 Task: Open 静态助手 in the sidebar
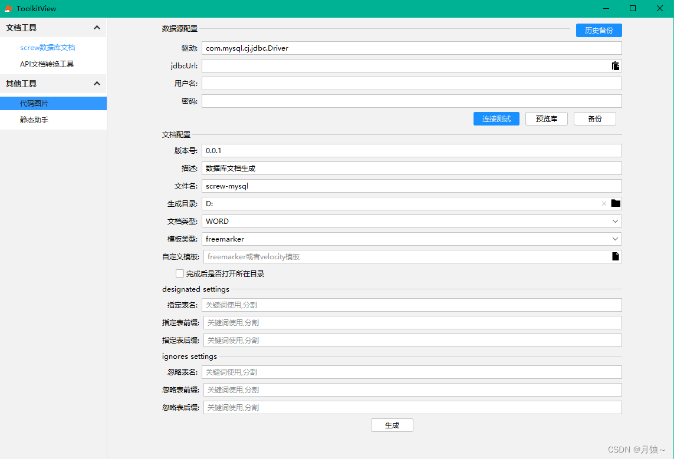point(34,120)
